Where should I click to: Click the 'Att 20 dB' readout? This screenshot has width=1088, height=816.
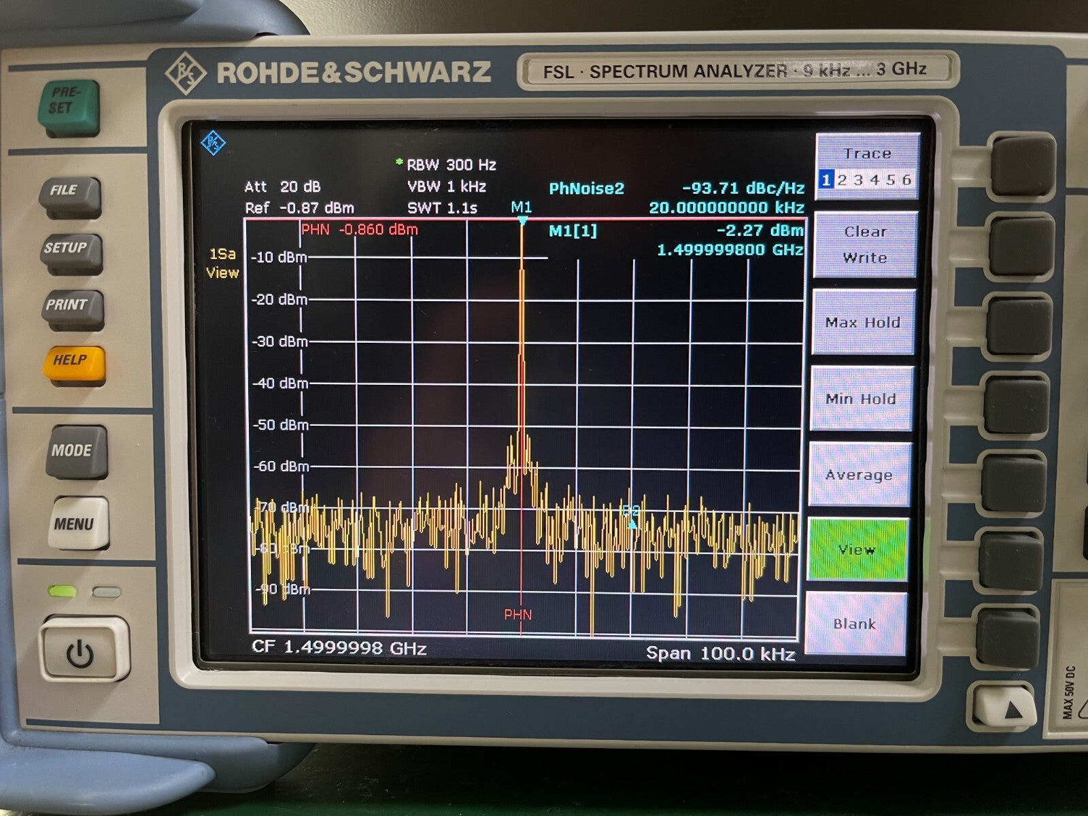(x=283, y=187)
